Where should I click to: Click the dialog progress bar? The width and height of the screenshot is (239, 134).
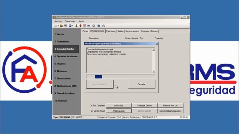(121, 77)
